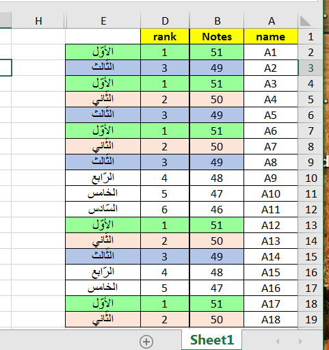Click the 'Notes' header cell
The width and height of the screenshot is (329, 350).
tap(217, 36)
